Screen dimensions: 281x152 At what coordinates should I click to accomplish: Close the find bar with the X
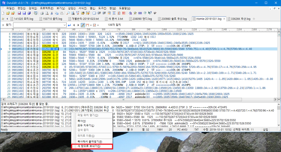click(3, 25)
